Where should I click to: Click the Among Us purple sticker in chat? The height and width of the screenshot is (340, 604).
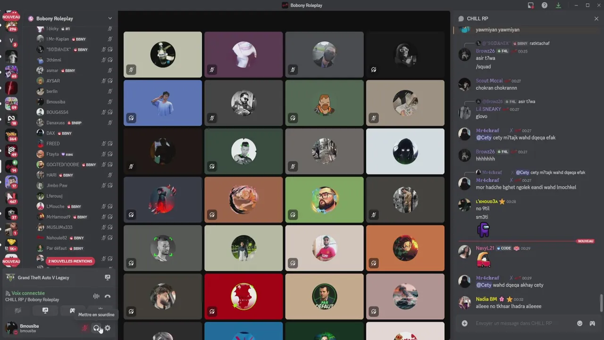[483, 230]
